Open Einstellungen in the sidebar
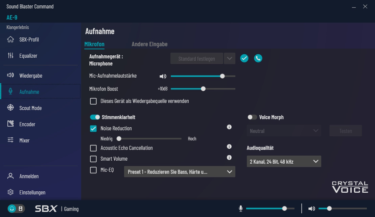The image size is (375, 217). 32,192
